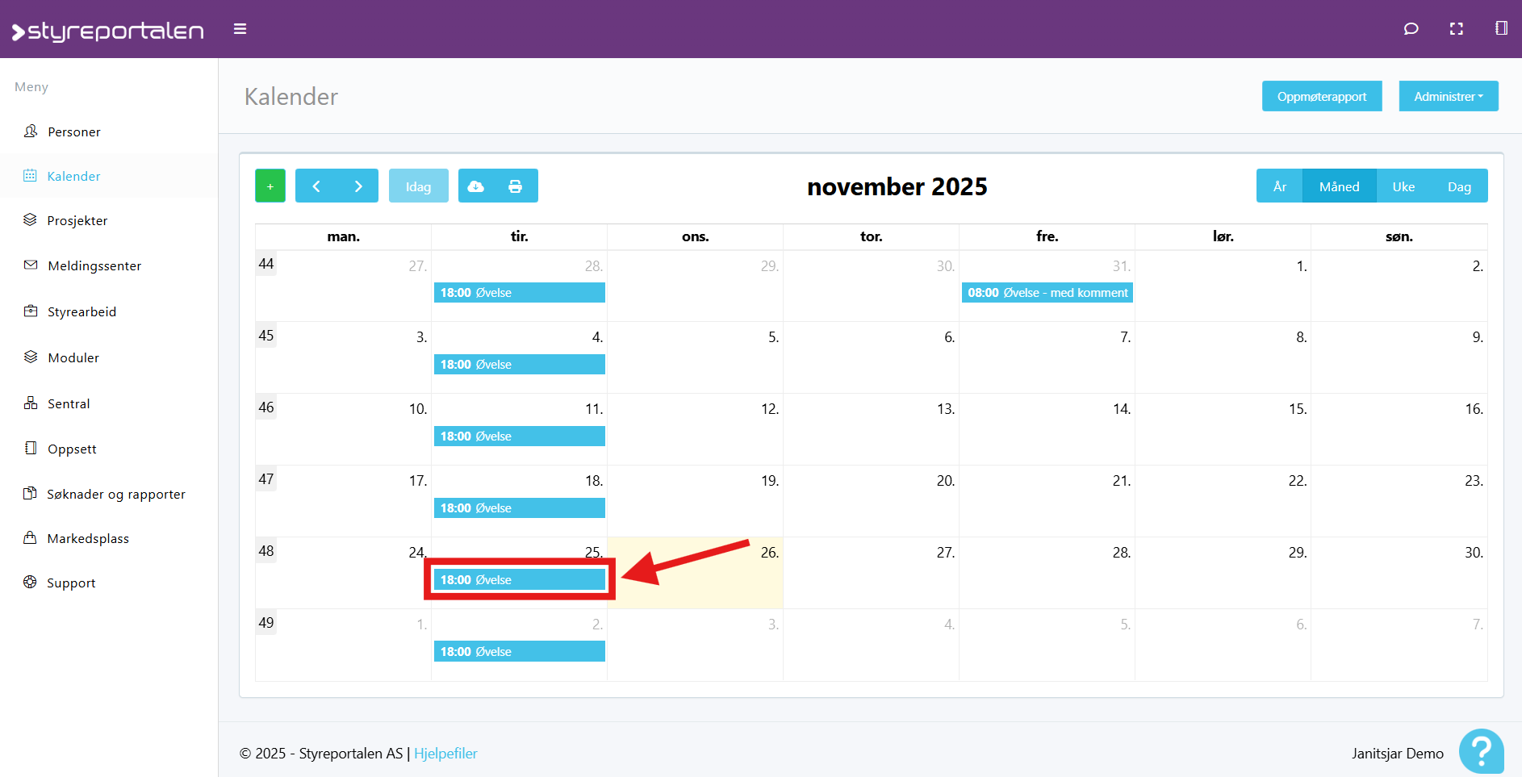This screenshot has height=777, width=1522.
Task: Open the chat messages icon in header
Action: [1411, 29]
